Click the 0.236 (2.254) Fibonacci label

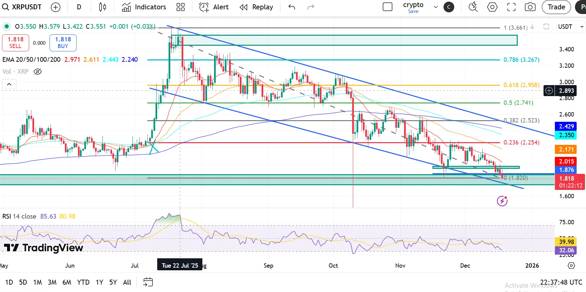[521, 142]
